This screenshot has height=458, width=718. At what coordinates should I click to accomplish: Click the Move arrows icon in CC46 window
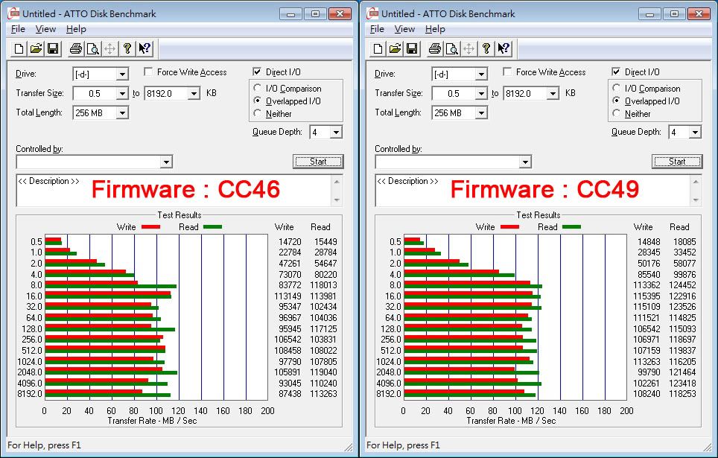click(110, 48)
